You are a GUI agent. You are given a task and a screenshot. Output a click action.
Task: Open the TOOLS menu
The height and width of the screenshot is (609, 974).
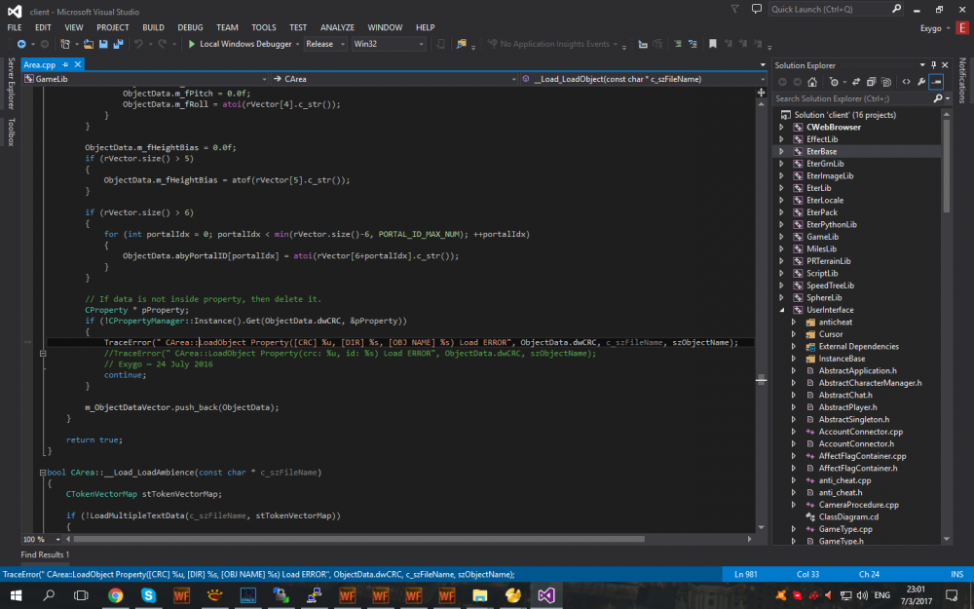click(x=263, y=27)
